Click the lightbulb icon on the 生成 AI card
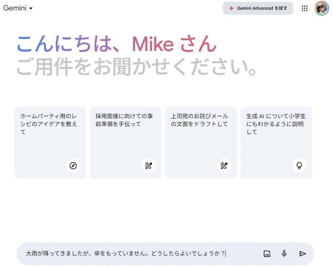The image size is (333, 267). [299, 166]
